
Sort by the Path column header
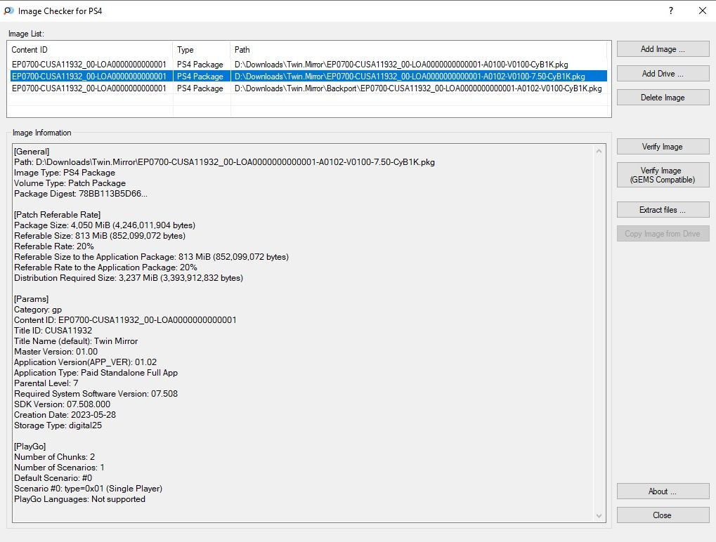click(419, 50)
